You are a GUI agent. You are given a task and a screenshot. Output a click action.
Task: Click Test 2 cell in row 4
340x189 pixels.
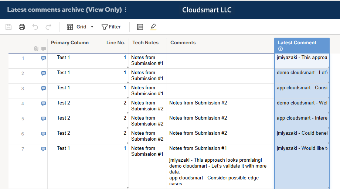(x=75, y=106)
